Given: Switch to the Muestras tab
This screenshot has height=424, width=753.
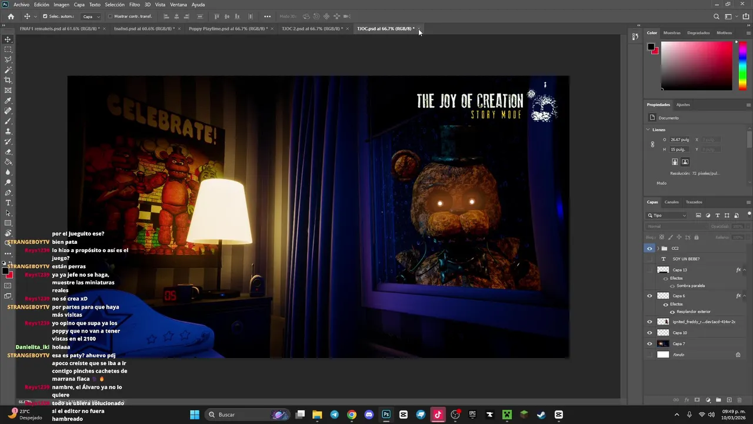Looking at the screenshot, I should point(672,32).
